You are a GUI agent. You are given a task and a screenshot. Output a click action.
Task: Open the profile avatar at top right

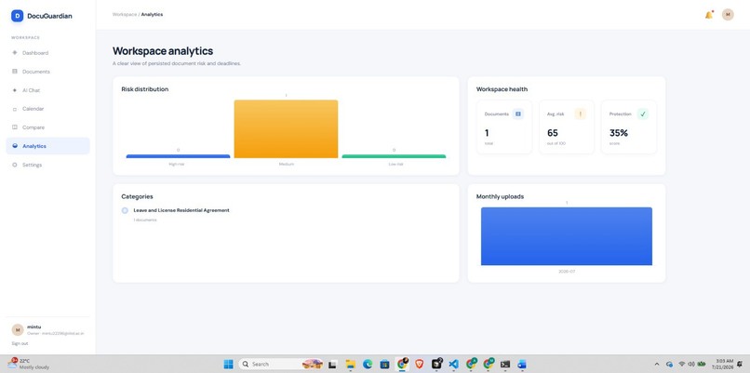728,15
